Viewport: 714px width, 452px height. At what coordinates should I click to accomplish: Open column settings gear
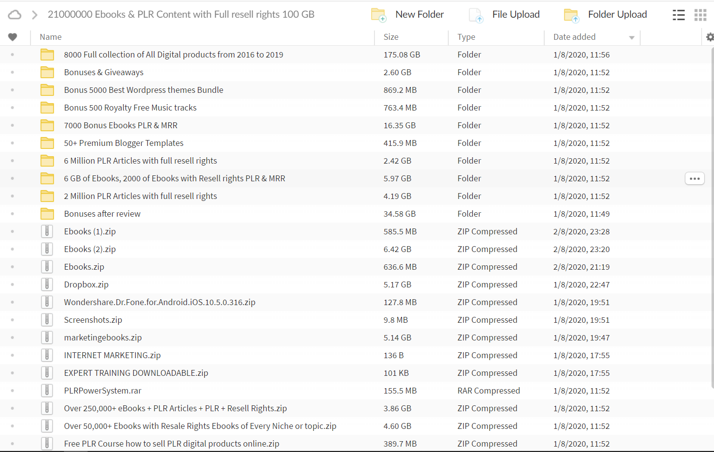[709, 37]
